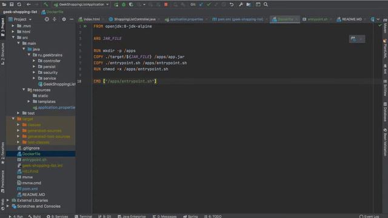The height and width of the screenshot is (218, 388).
Task: Open the Run tool window
Action: click(x=16, y=216)
